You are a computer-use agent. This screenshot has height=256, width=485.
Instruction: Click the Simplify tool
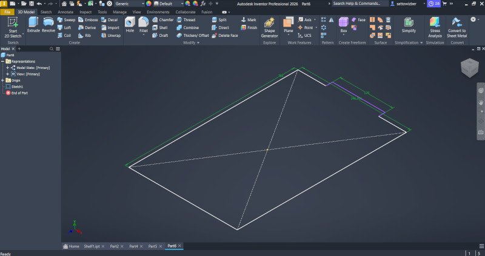(409, 25)
